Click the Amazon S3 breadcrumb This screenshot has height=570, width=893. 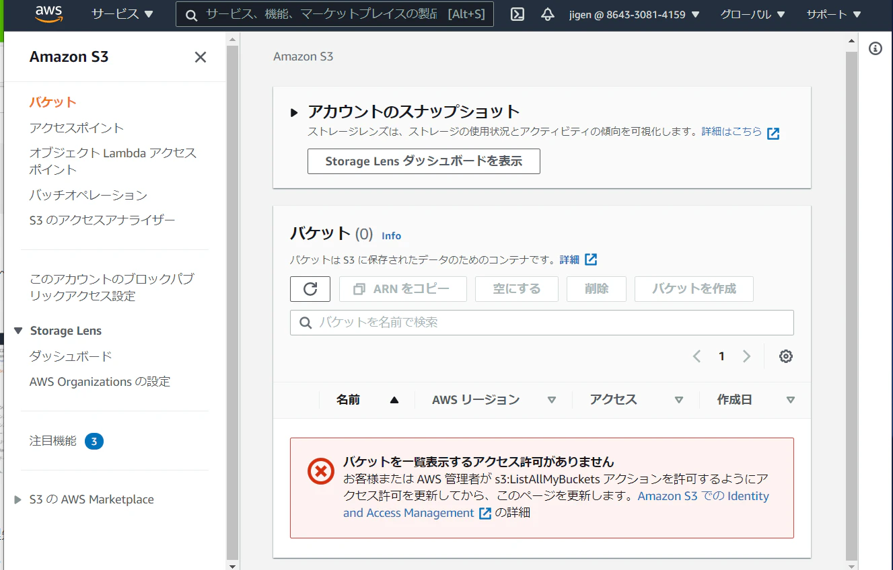pos(303,57)
